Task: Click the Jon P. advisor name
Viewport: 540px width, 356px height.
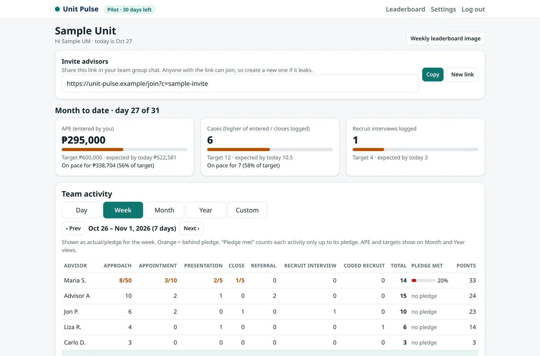Action: coord(71,312)
